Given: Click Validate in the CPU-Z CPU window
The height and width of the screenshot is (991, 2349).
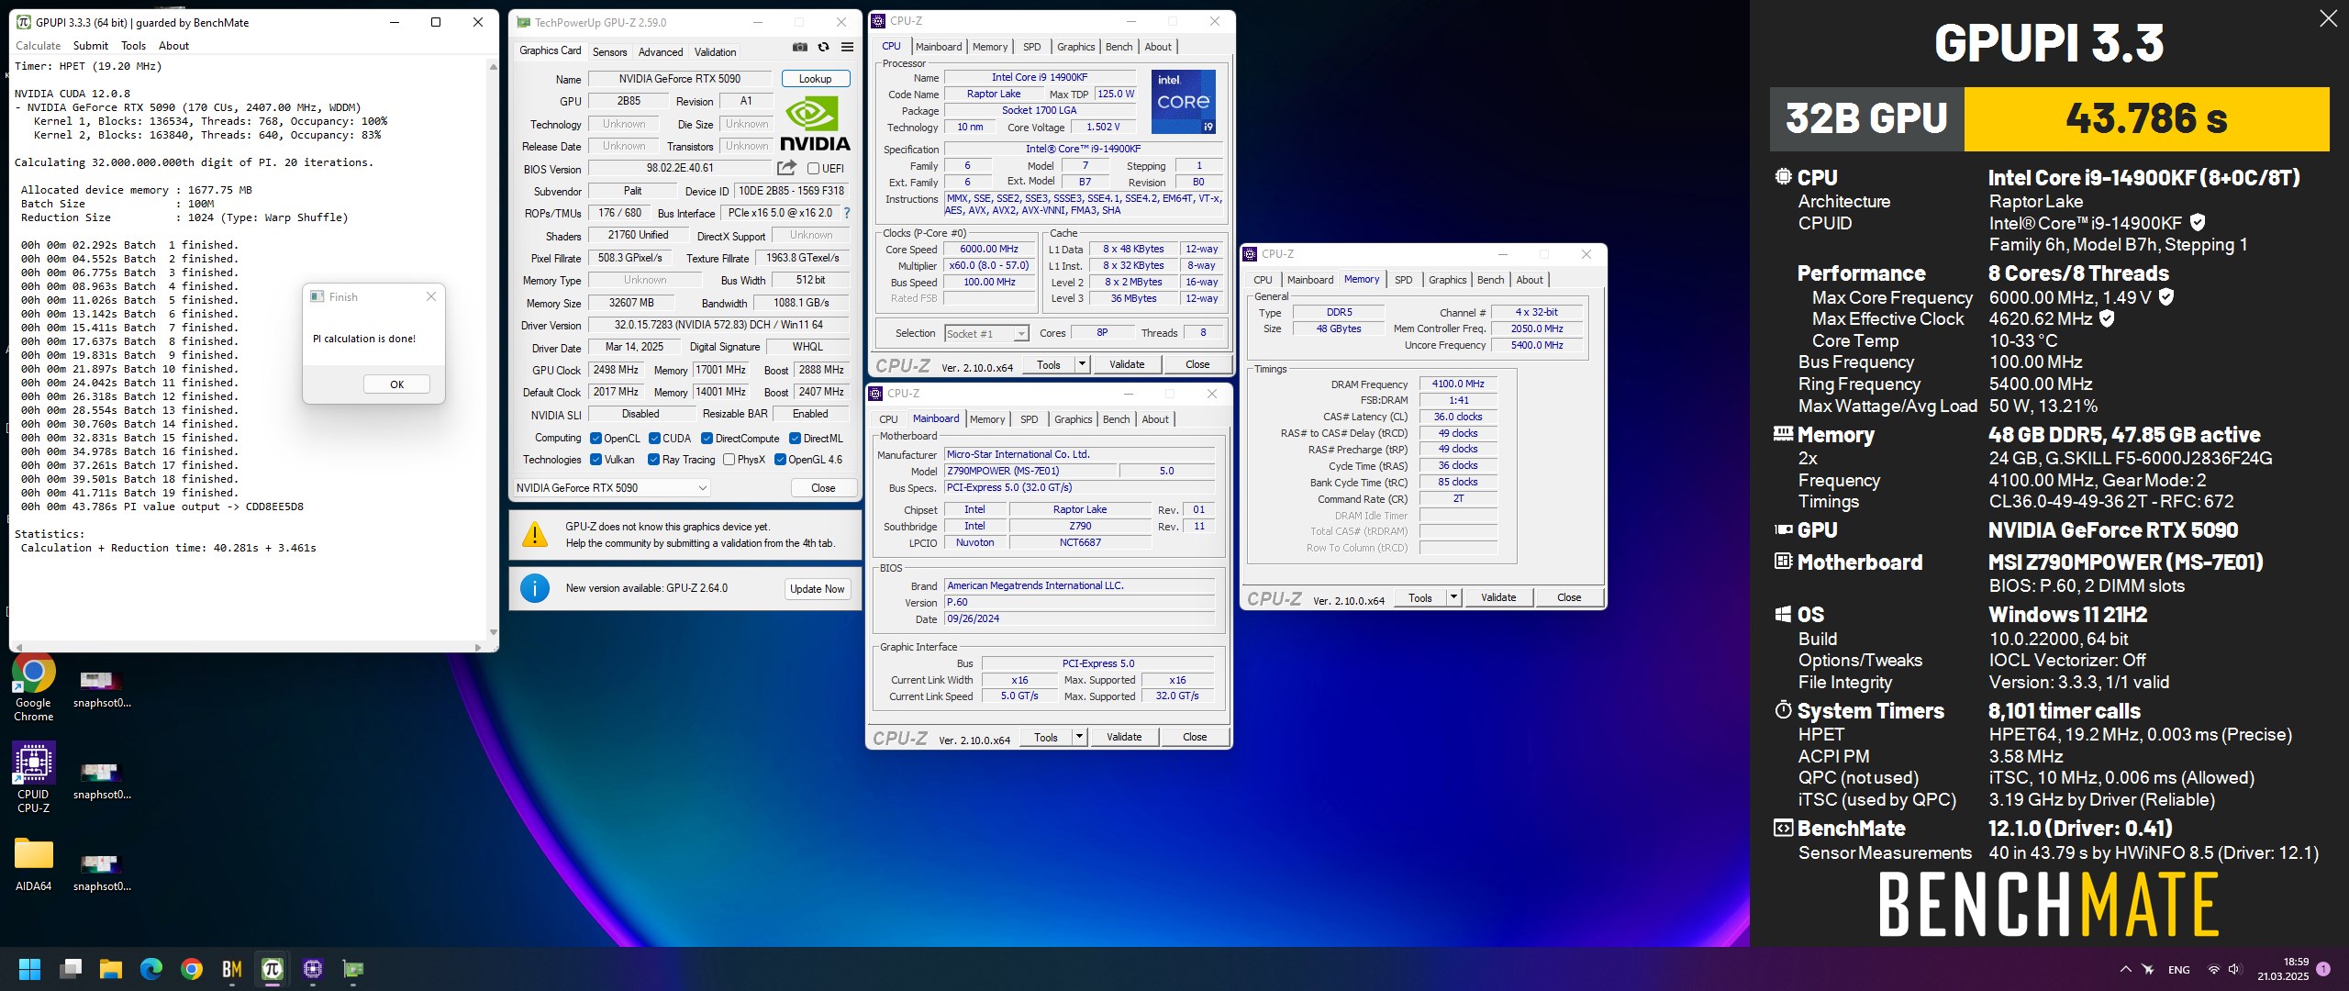Looking at the screenshot, I should pos(1127,364).
